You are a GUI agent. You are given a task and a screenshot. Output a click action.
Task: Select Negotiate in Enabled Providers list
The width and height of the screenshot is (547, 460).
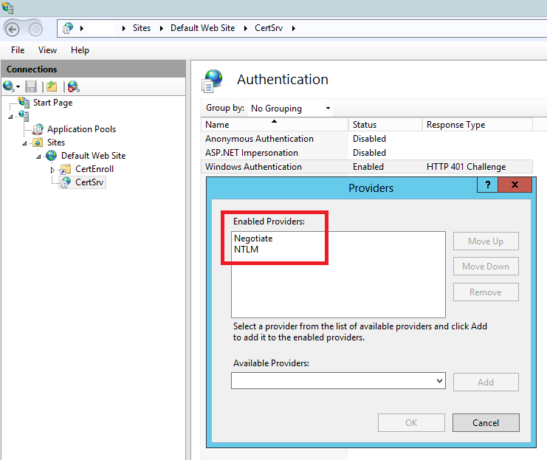(253, 238)
